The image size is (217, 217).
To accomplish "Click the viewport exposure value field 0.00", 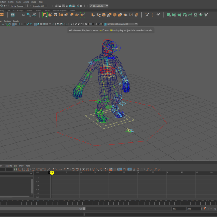I will [x=91, y=24].
